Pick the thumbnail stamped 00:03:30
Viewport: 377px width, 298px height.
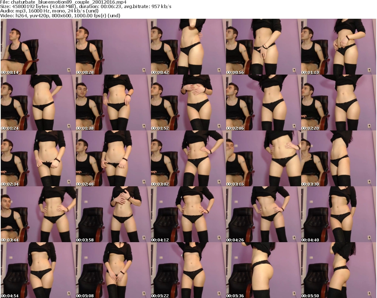338,158
